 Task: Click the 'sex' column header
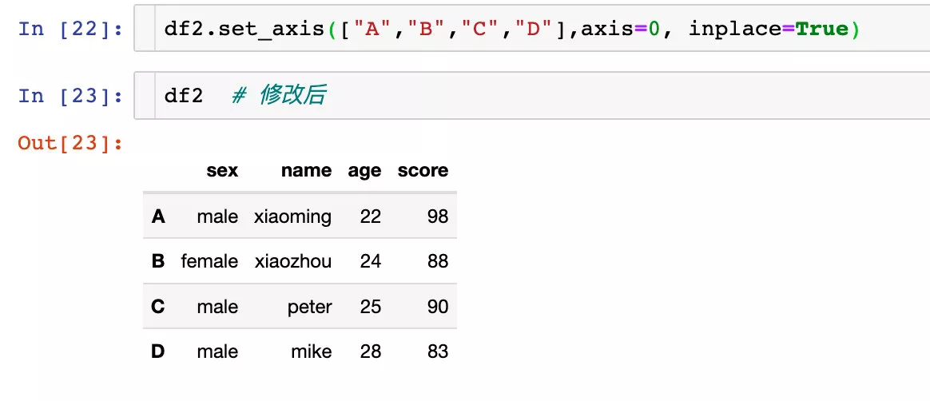(x=222, y=171)
